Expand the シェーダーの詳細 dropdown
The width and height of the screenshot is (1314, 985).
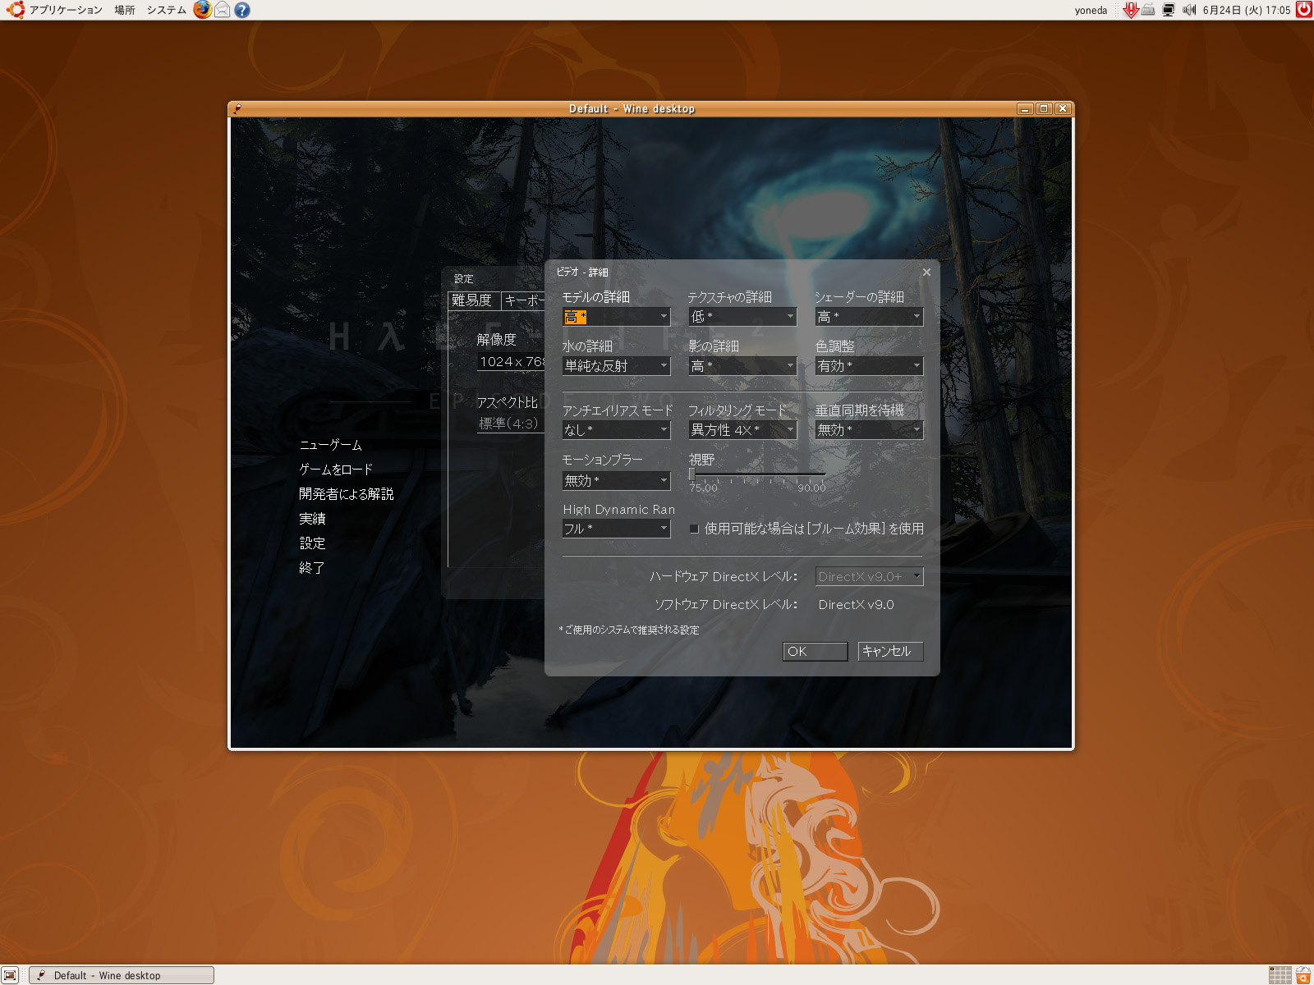pyautogui.click(x=869, y=317)
